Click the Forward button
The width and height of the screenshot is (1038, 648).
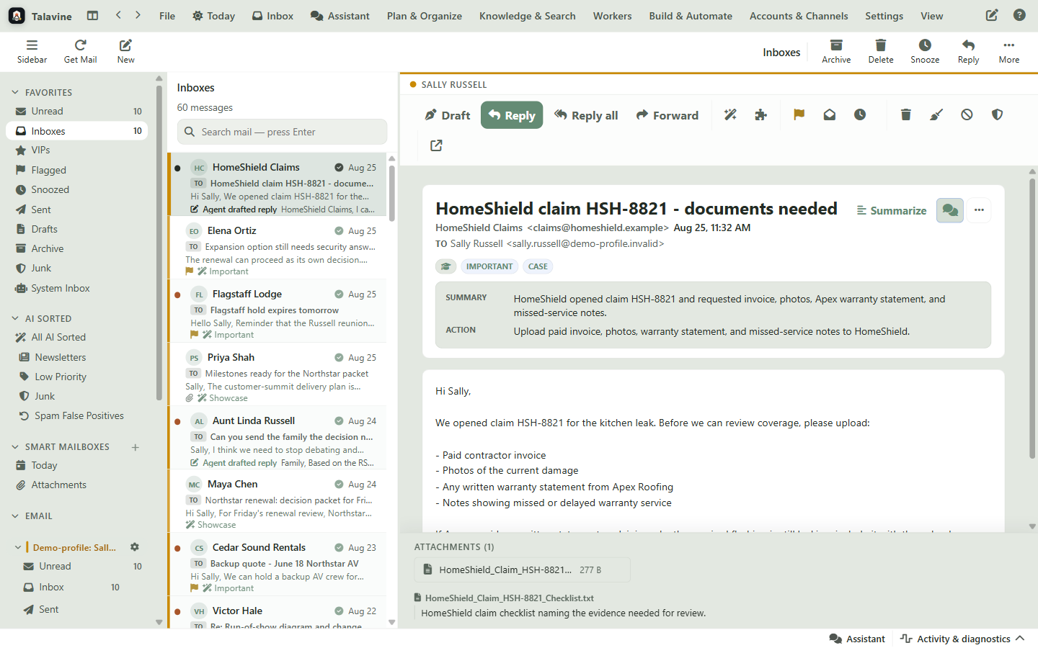[x=667, y=115]
